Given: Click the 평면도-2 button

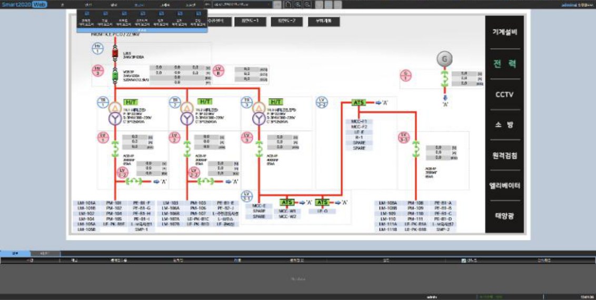Looking at the screenshot, I should coord(286,22).
